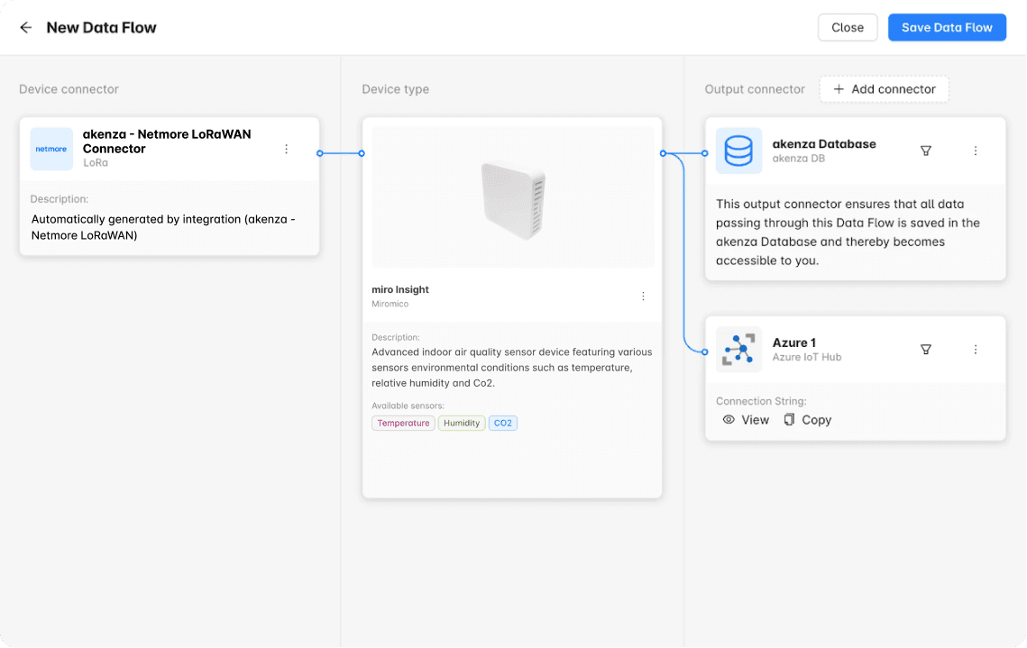Image resolution: width=1027 pixels, height=648 pixels.
Task: Open the options menu on Azure 1
Action: point(976,350)
